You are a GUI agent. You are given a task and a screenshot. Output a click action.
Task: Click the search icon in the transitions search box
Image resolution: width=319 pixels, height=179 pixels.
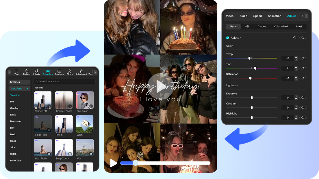point(37,81)
